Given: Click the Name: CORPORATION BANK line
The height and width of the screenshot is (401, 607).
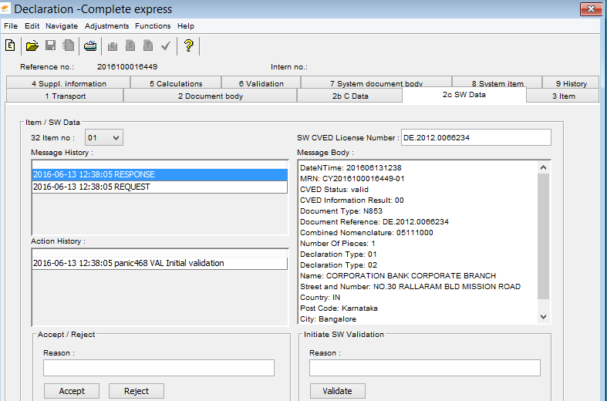Looking at the screenshot, I should [398, 276].
